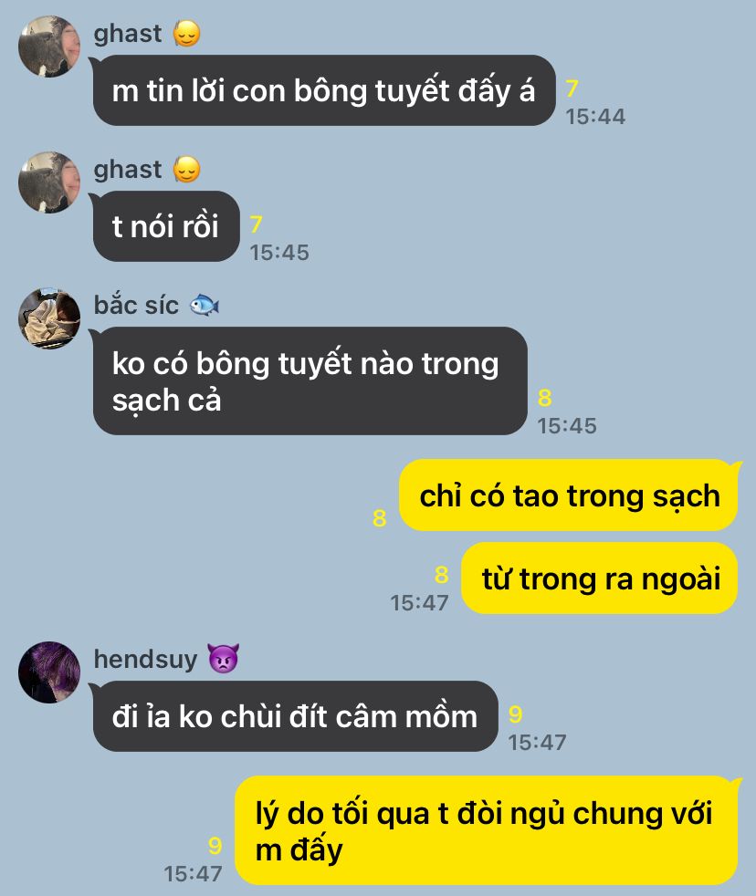Screen dimensions: 756x896
Task: Tap ghast's avatar beside 't nói rồi'
Action: (49, 182)
